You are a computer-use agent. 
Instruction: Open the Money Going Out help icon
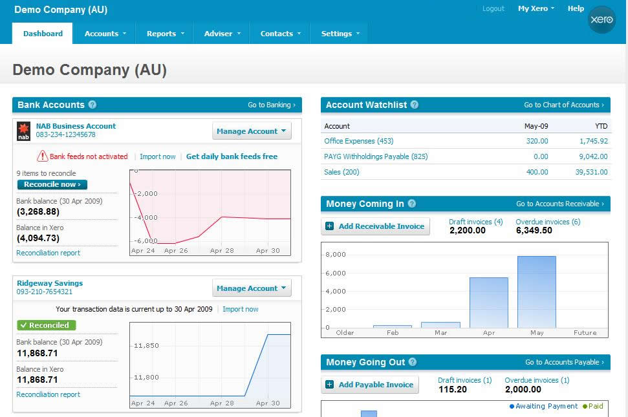(x=413, y=362)
